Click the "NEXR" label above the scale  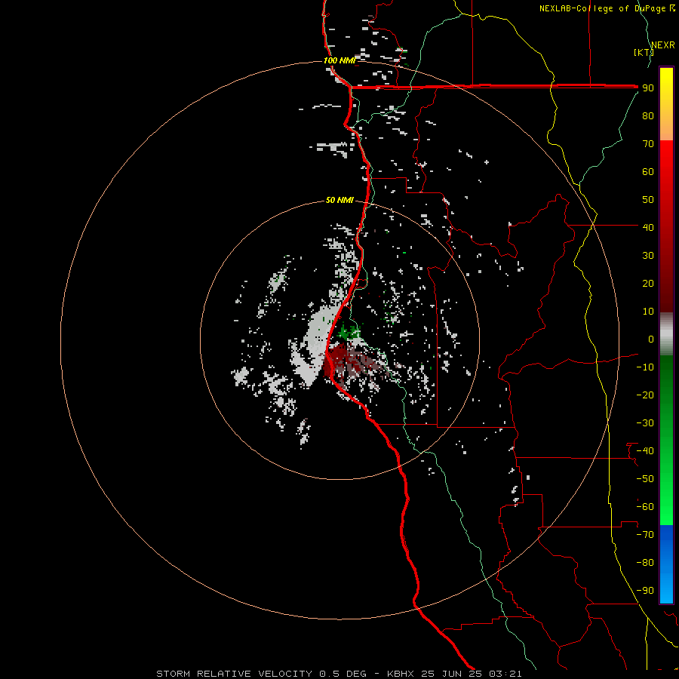pos(663,45)
